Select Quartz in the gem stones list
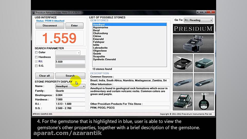The image size is (247, 139). point(129,54)
